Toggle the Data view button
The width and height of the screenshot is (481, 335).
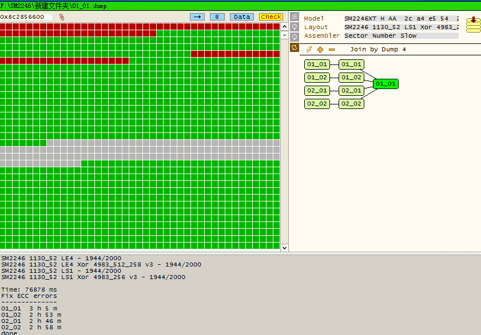pos(242,17)
